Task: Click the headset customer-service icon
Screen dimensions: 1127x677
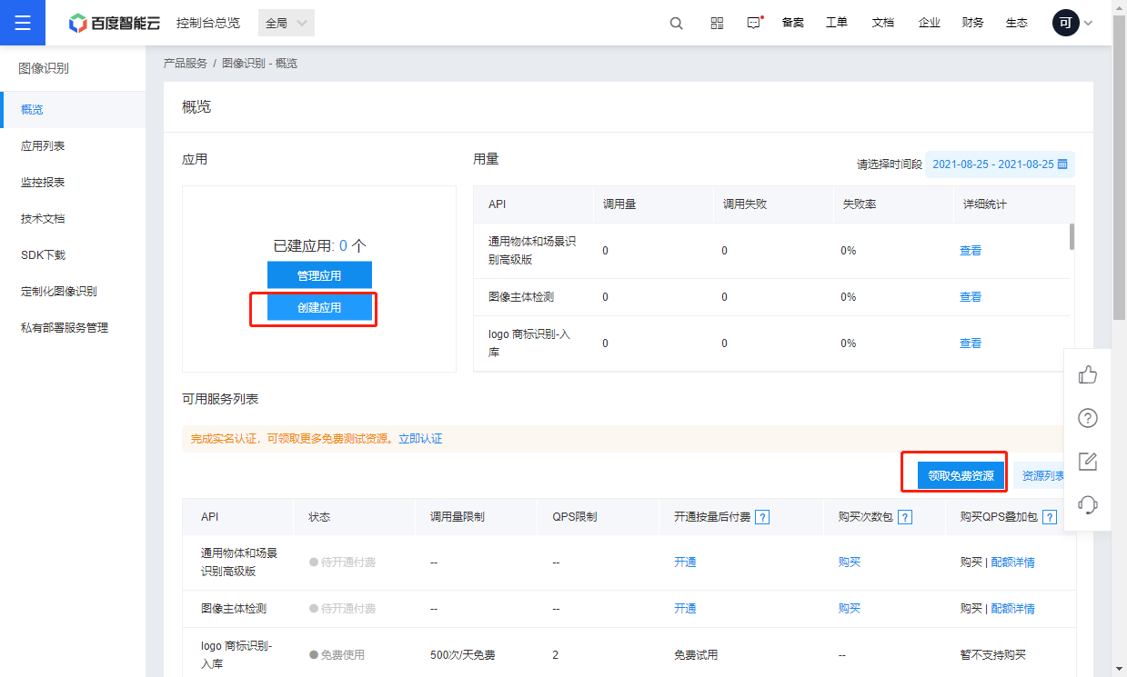Action: pyautogui.click(x=1088, y=505)
